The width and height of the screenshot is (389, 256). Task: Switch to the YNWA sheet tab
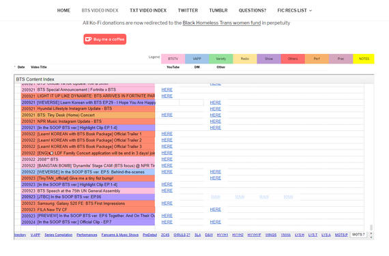point(285,235)
